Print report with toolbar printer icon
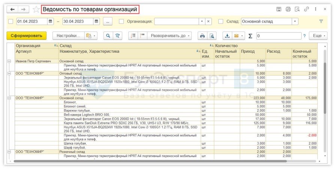This screenshot has height=169, width=335. click(202, 36)
